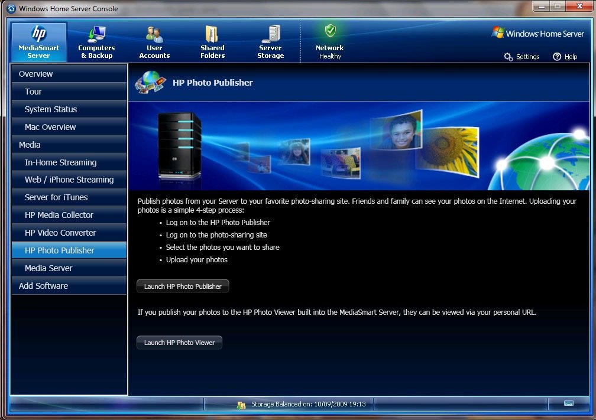The height and width of the screenshot is (420, 596).
Task: Select In-Home Streaming
Action: tap(69, 162)
